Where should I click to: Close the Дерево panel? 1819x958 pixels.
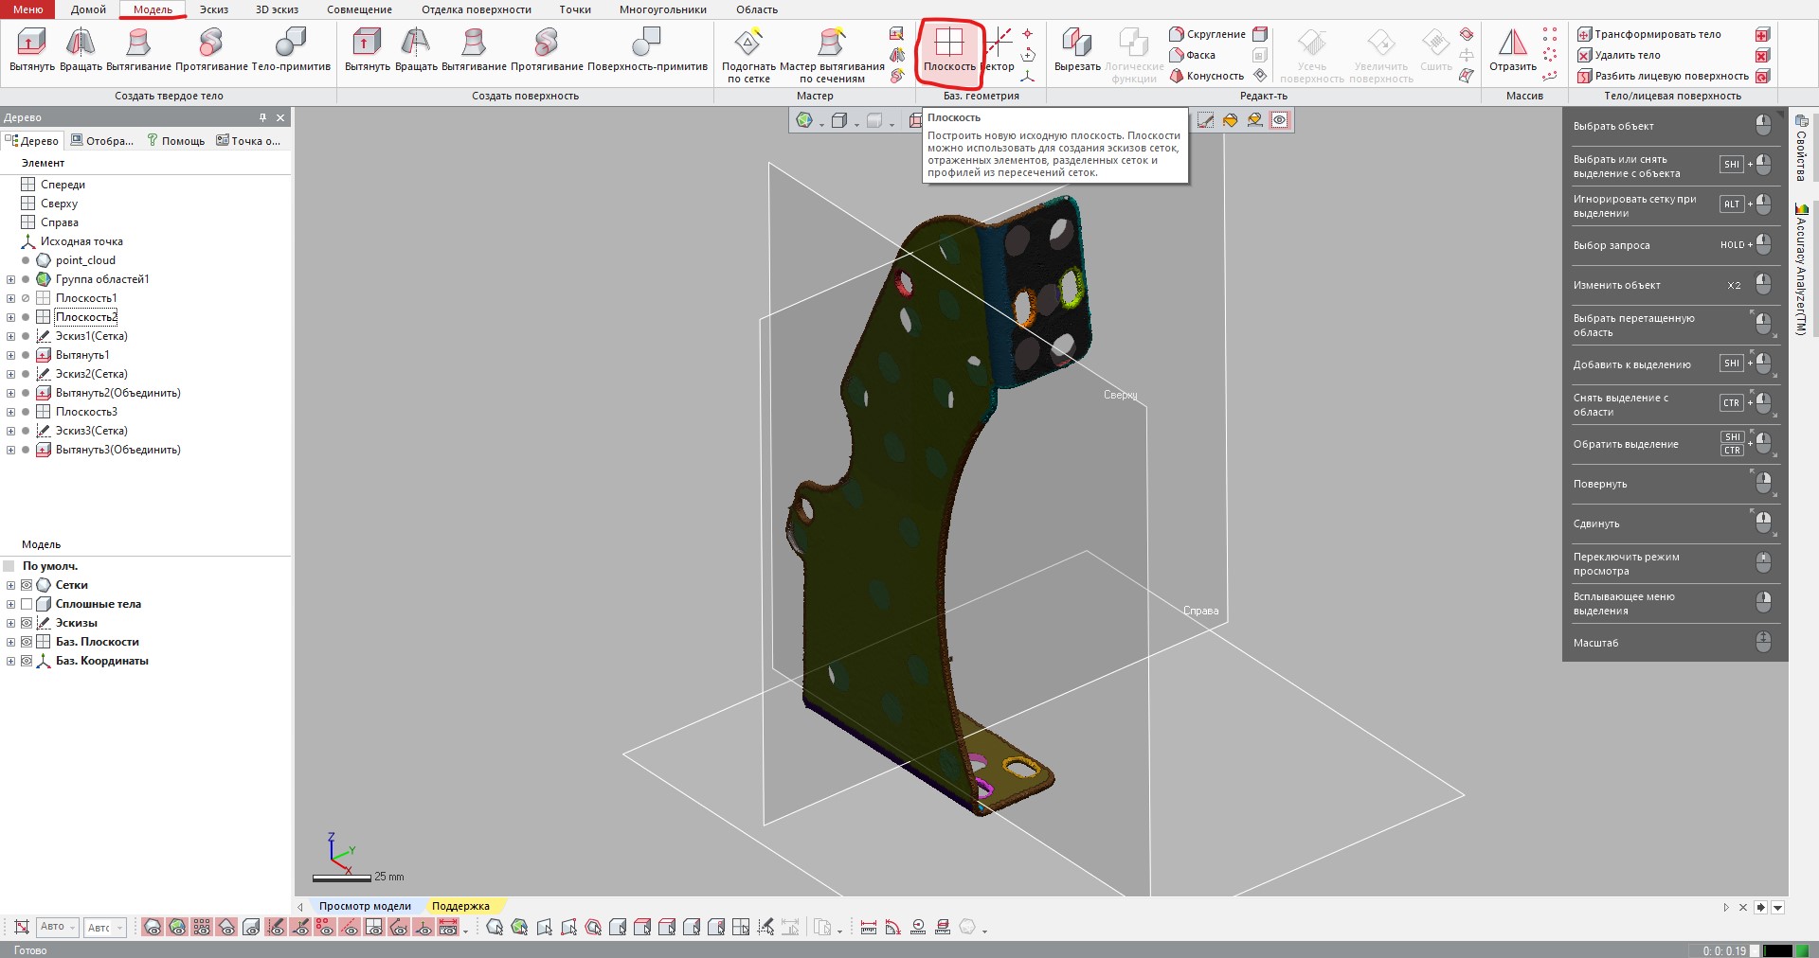click(x=280, y=117)
